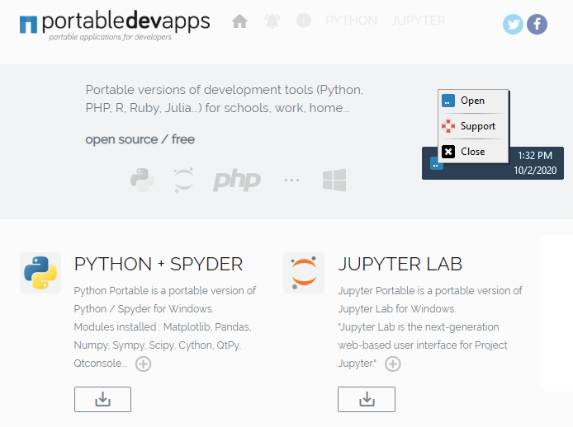573x427 pixels.
Task: Click the black X Close icon
Action: (x=448, y=152)
